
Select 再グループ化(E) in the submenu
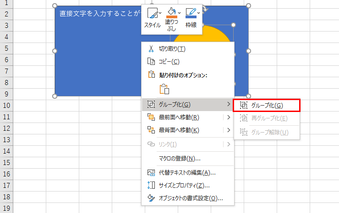tap(267, 118)
